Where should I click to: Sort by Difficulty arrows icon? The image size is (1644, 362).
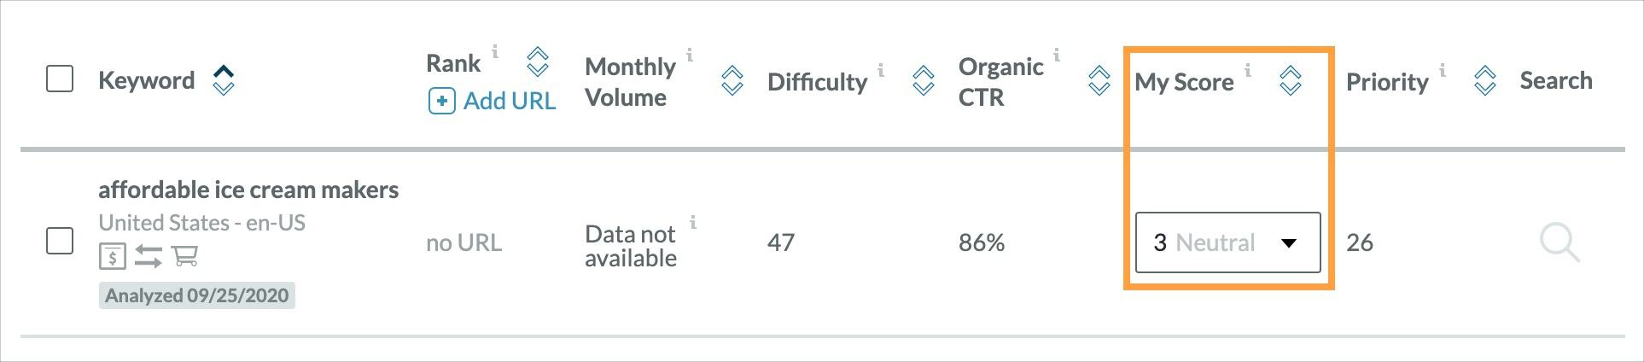(x=923, y=81)
